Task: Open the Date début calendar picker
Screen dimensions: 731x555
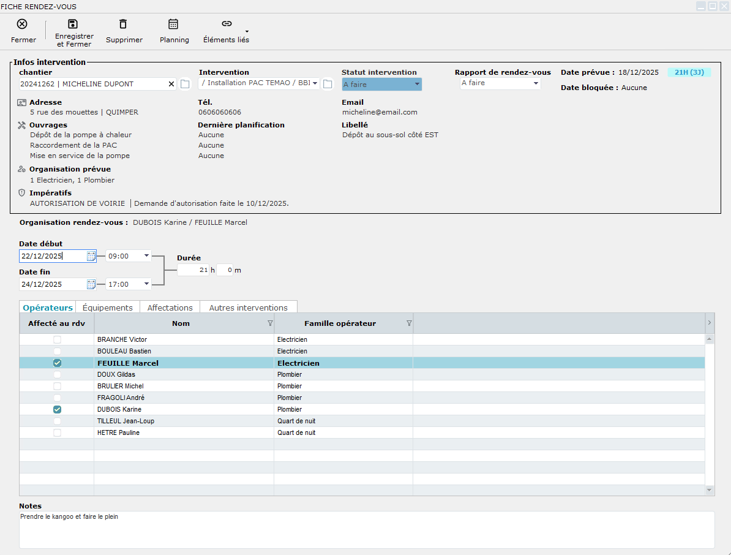Action: coord(91,256)
